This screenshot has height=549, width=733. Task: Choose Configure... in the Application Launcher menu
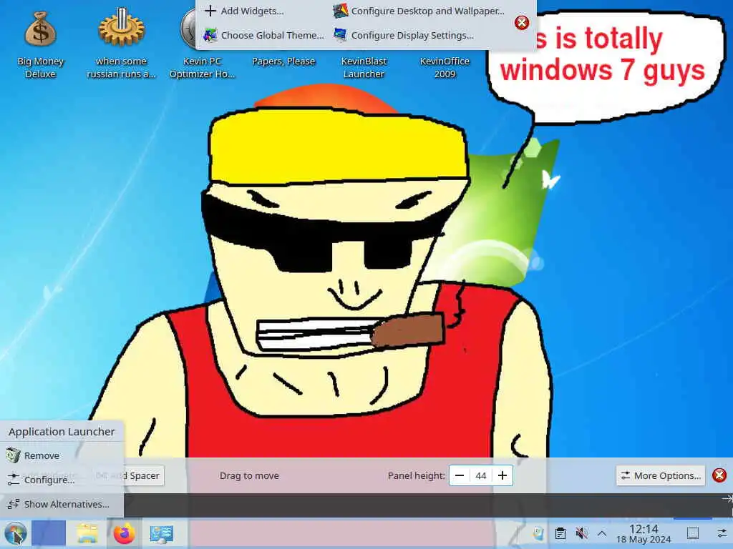pyautogui.click(x=62, y=480)
